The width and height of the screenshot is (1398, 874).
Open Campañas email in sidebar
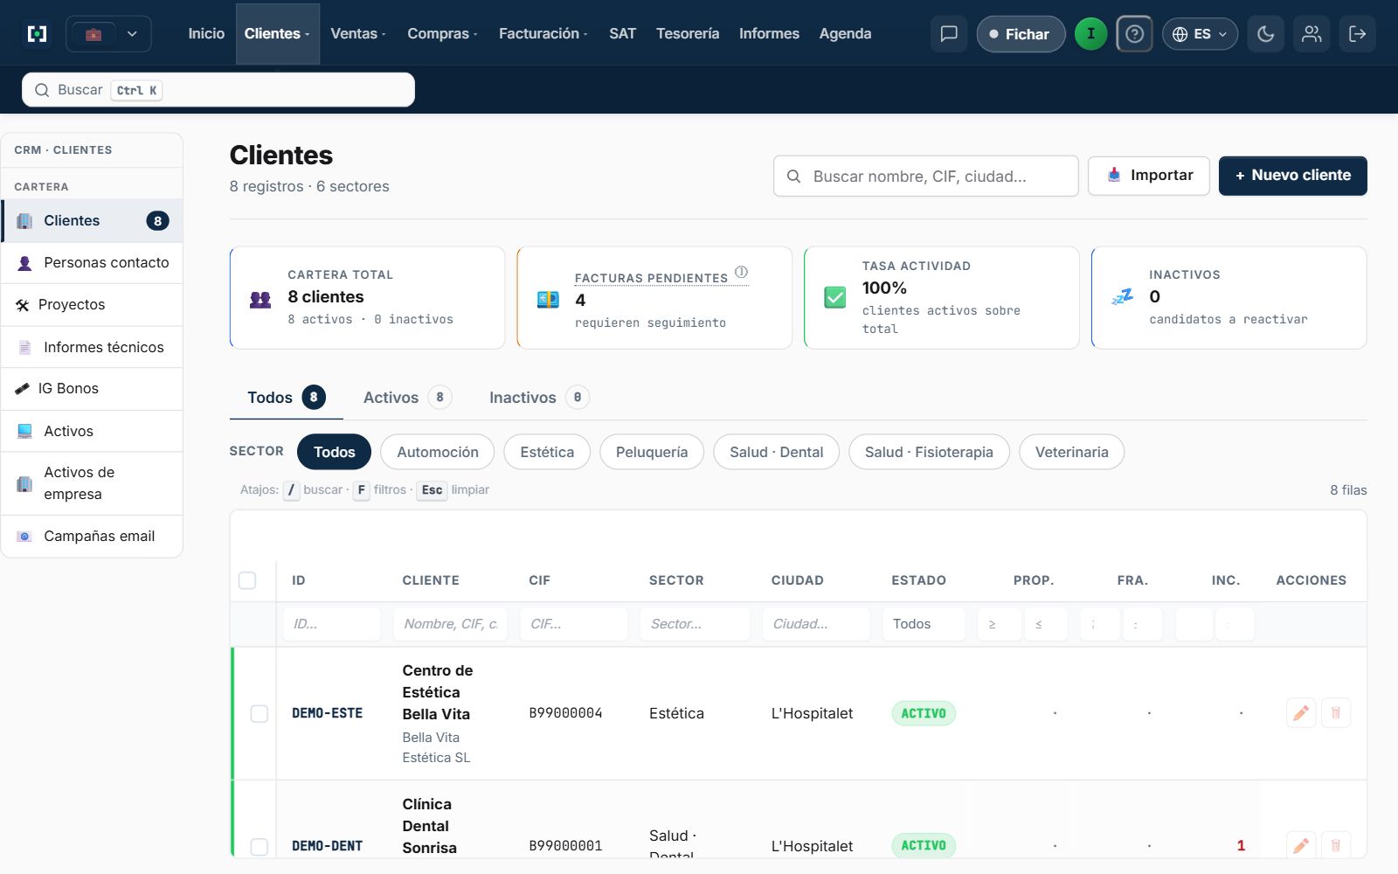coord(92,536)
